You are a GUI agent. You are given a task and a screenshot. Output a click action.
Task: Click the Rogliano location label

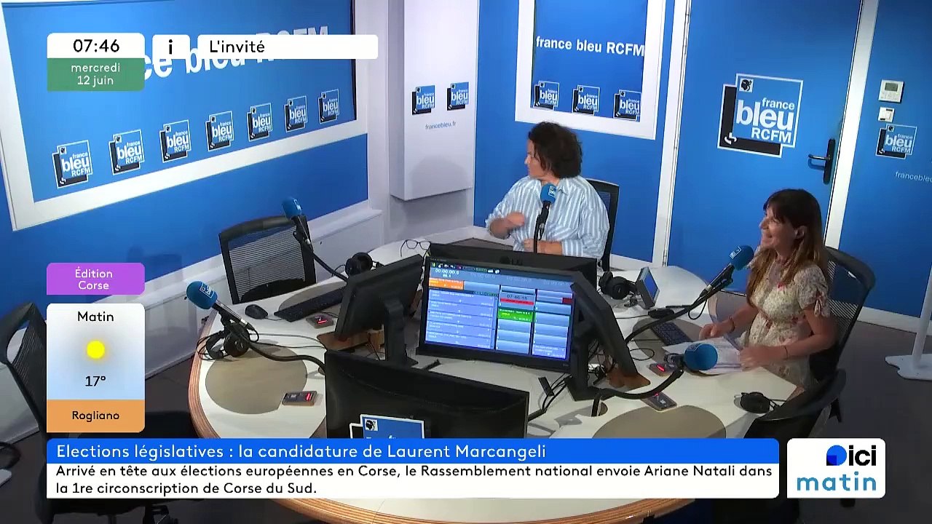click(x=95, y=416)
